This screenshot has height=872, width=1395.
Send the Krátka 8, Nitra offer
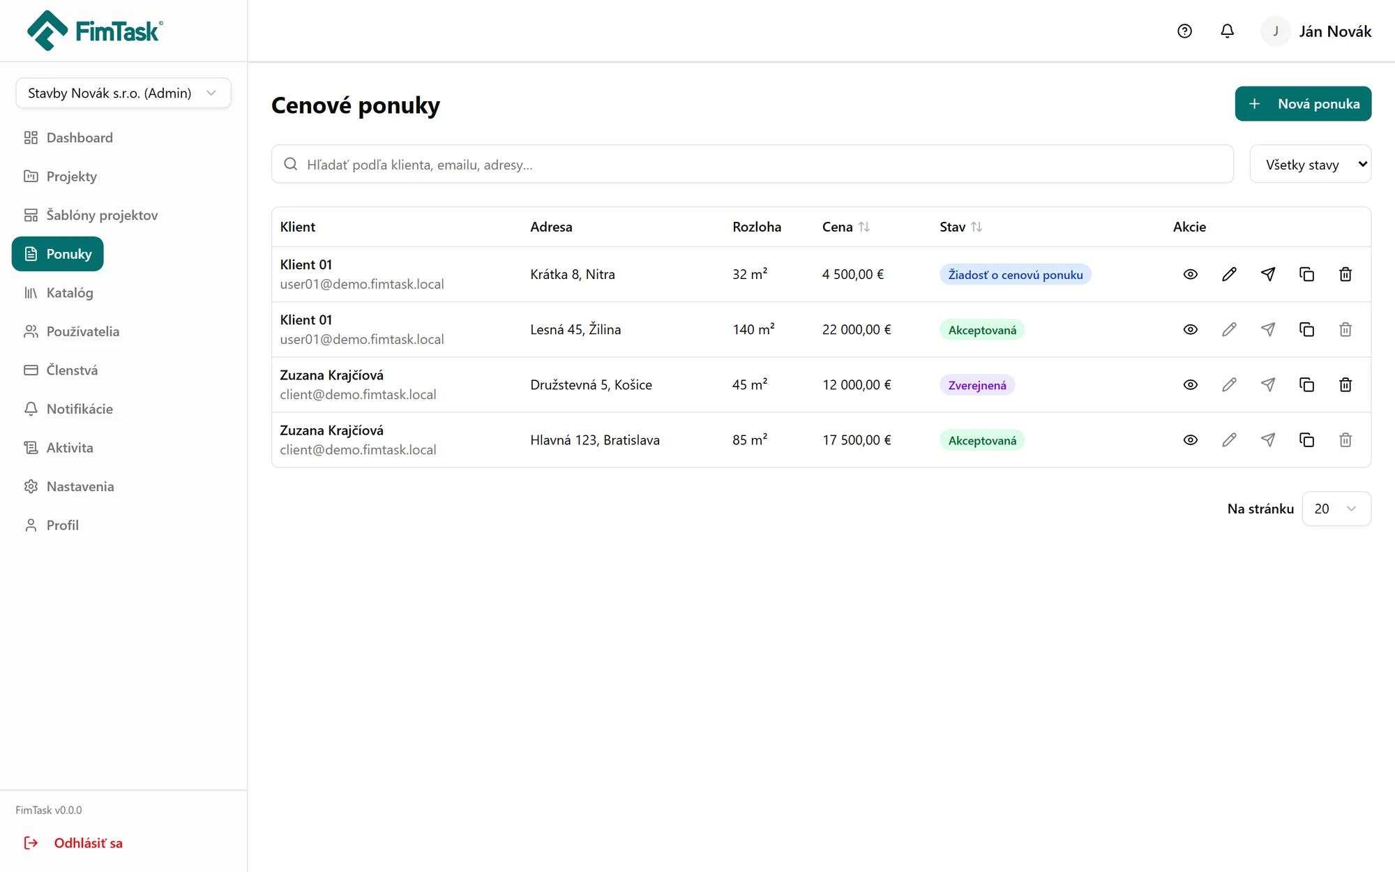pyautogui.click(x=1268, y=274)
